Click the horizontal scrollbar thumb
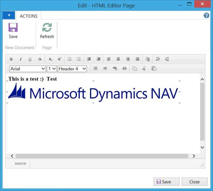 click(x=102, y=156)
